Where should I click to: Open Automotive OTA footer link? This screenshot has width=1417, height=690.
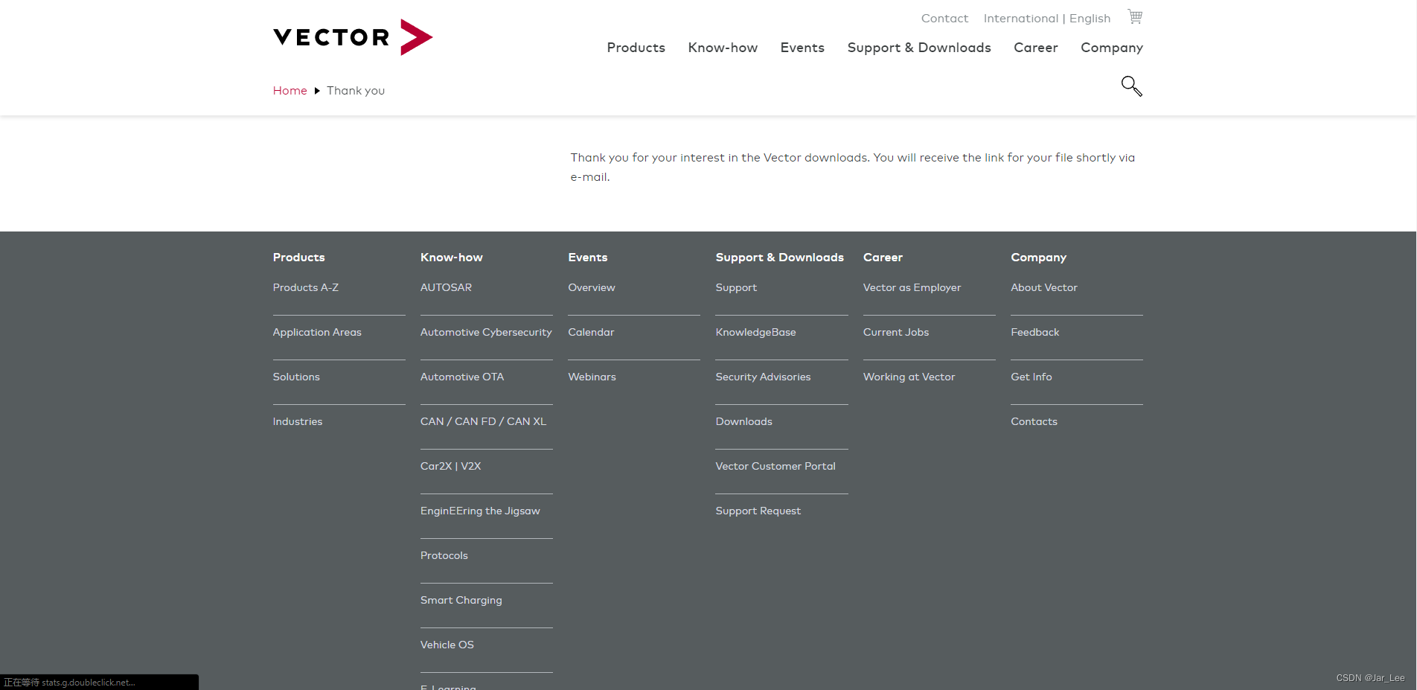coord(462,377)
